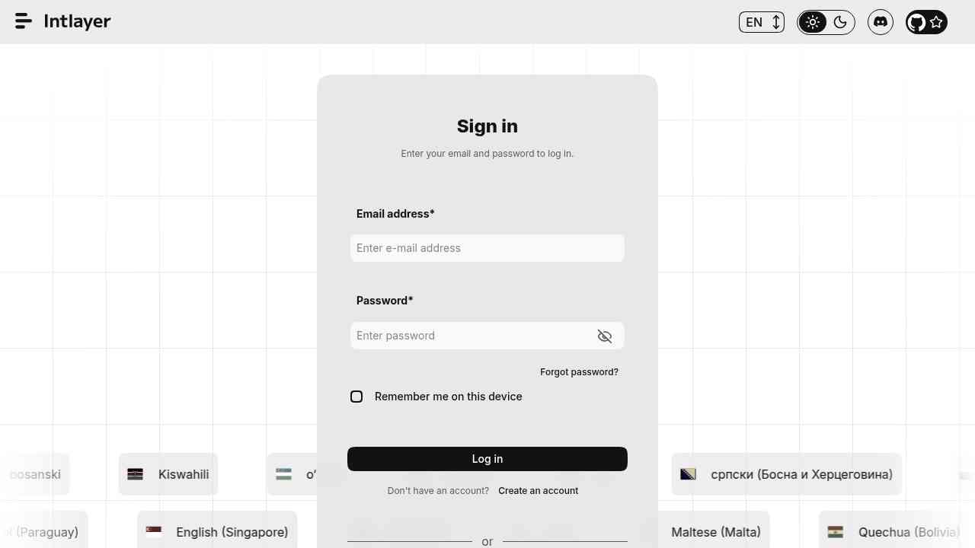The width and height of the screenshot is (975, 548).
Task: Click the Forgot password link
Action: click(x=579, y=372)
